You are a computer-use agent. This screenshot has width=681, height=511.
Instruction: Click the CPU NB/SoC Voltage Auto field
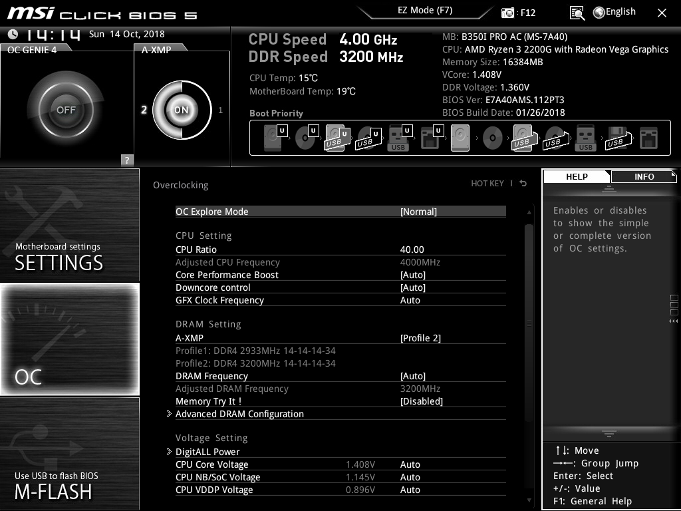pyautogui.click(x=410, y=477)
